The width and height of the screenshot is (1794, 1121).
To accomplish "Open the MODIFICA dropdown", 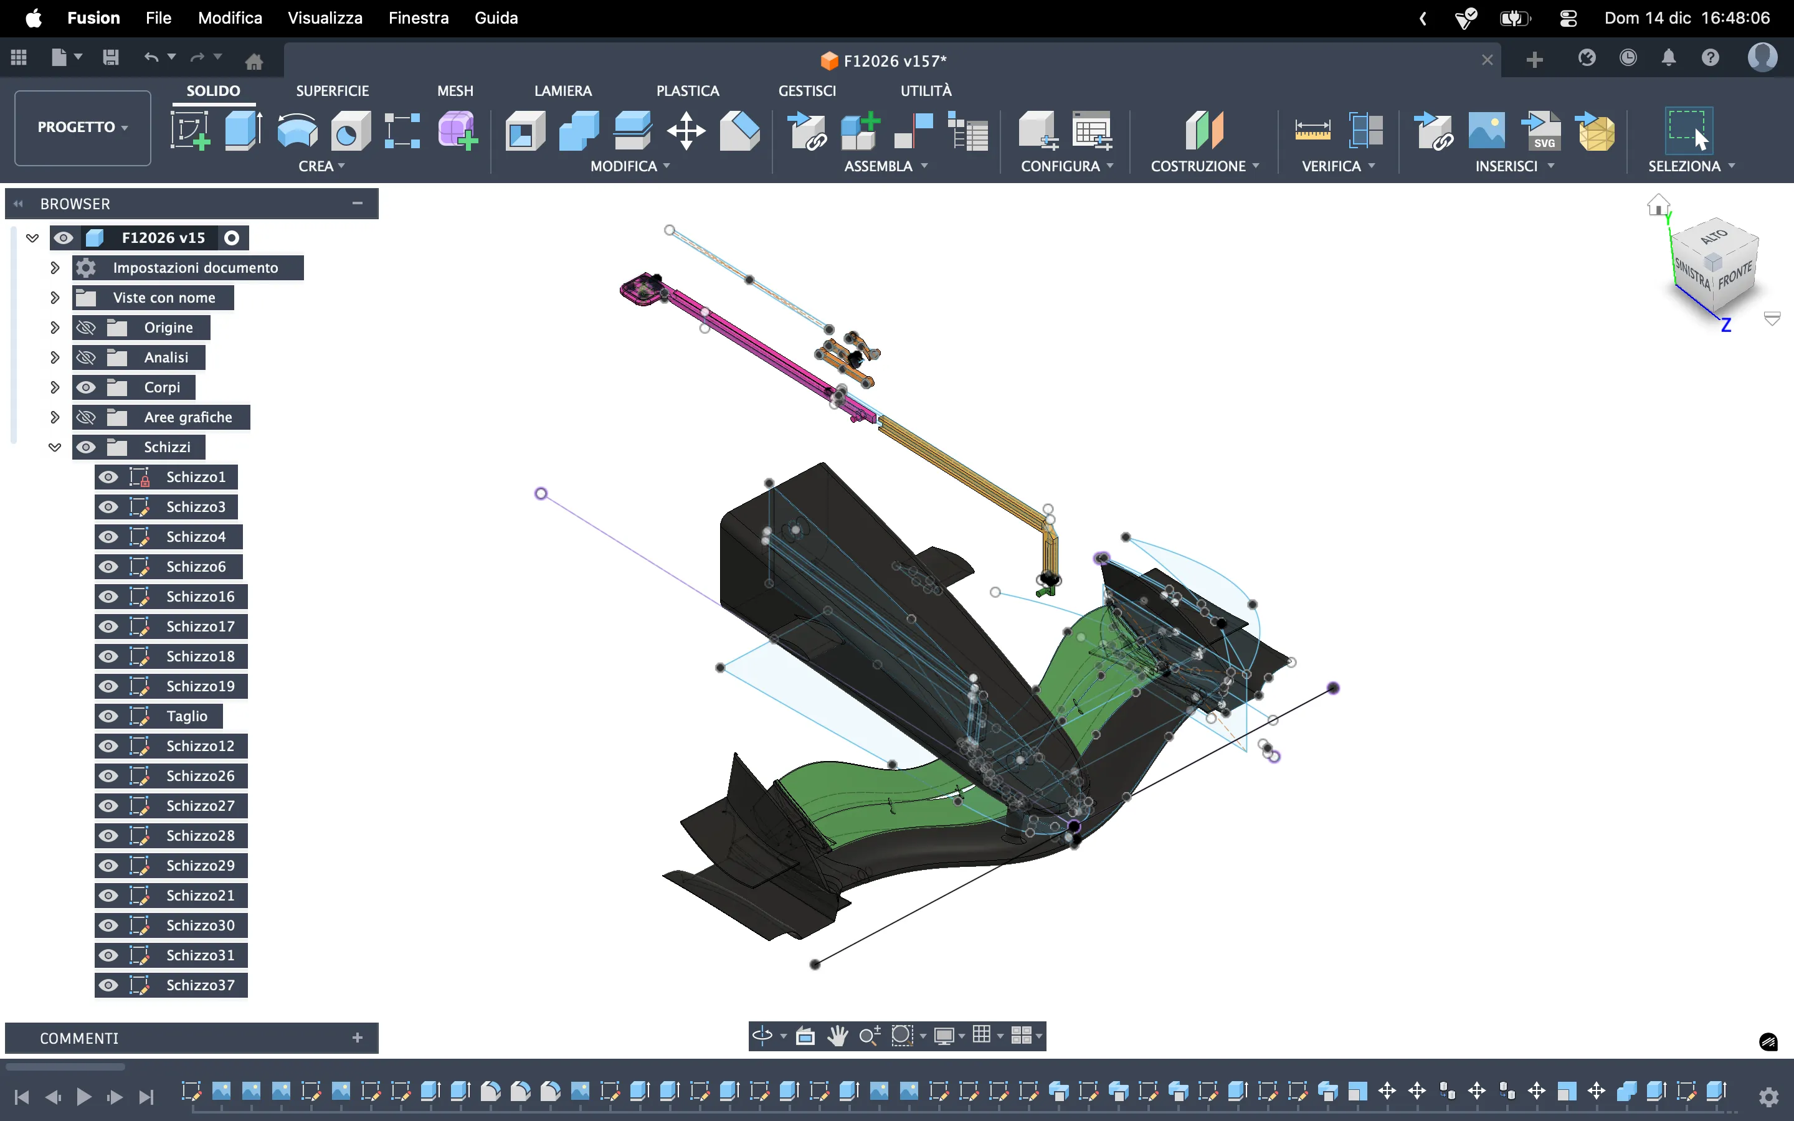I will [630, 166].
